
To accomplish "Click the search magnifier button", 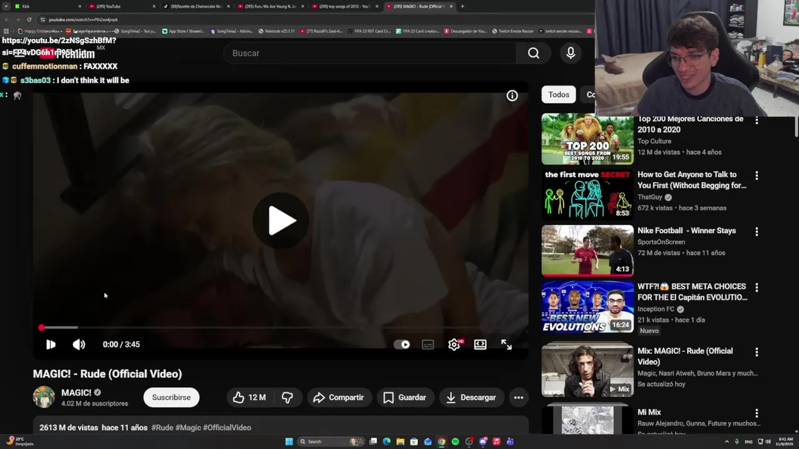I will coord(533,53).
